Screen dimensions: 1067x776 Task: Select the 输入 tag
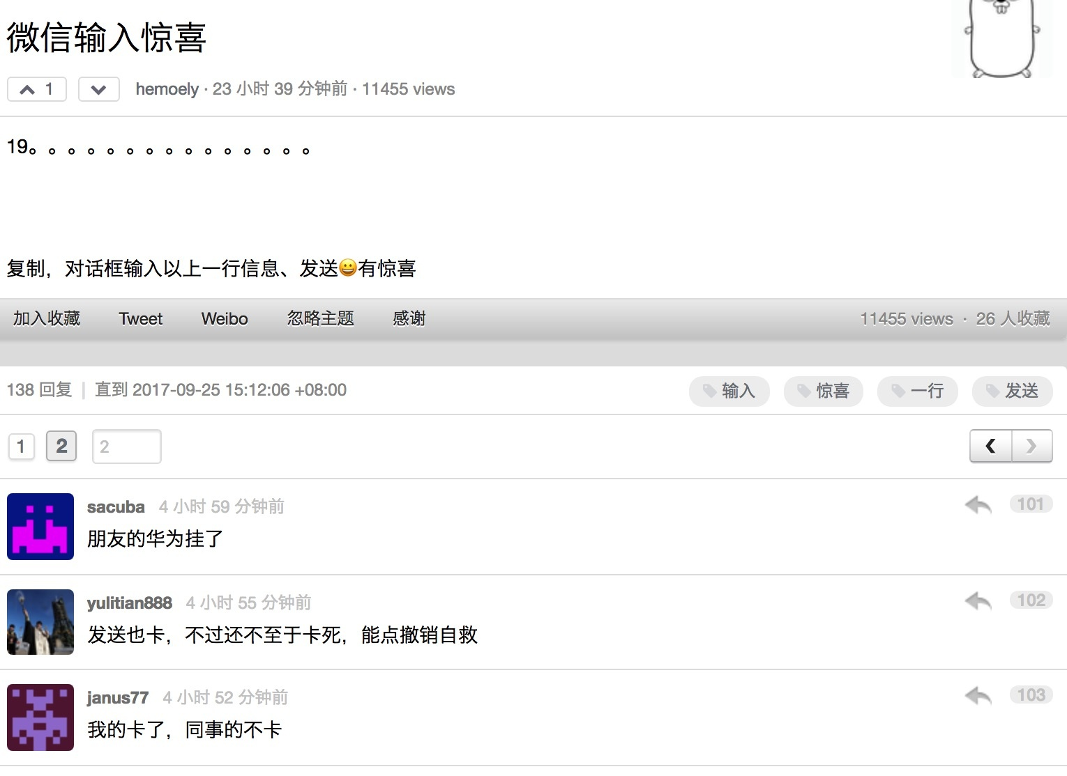click(729, 391)
